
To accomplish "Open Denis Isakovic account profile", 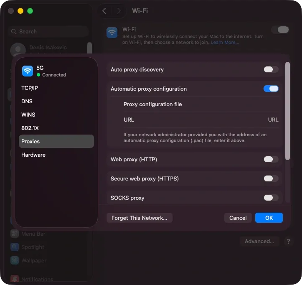I will tap(48, 47).
